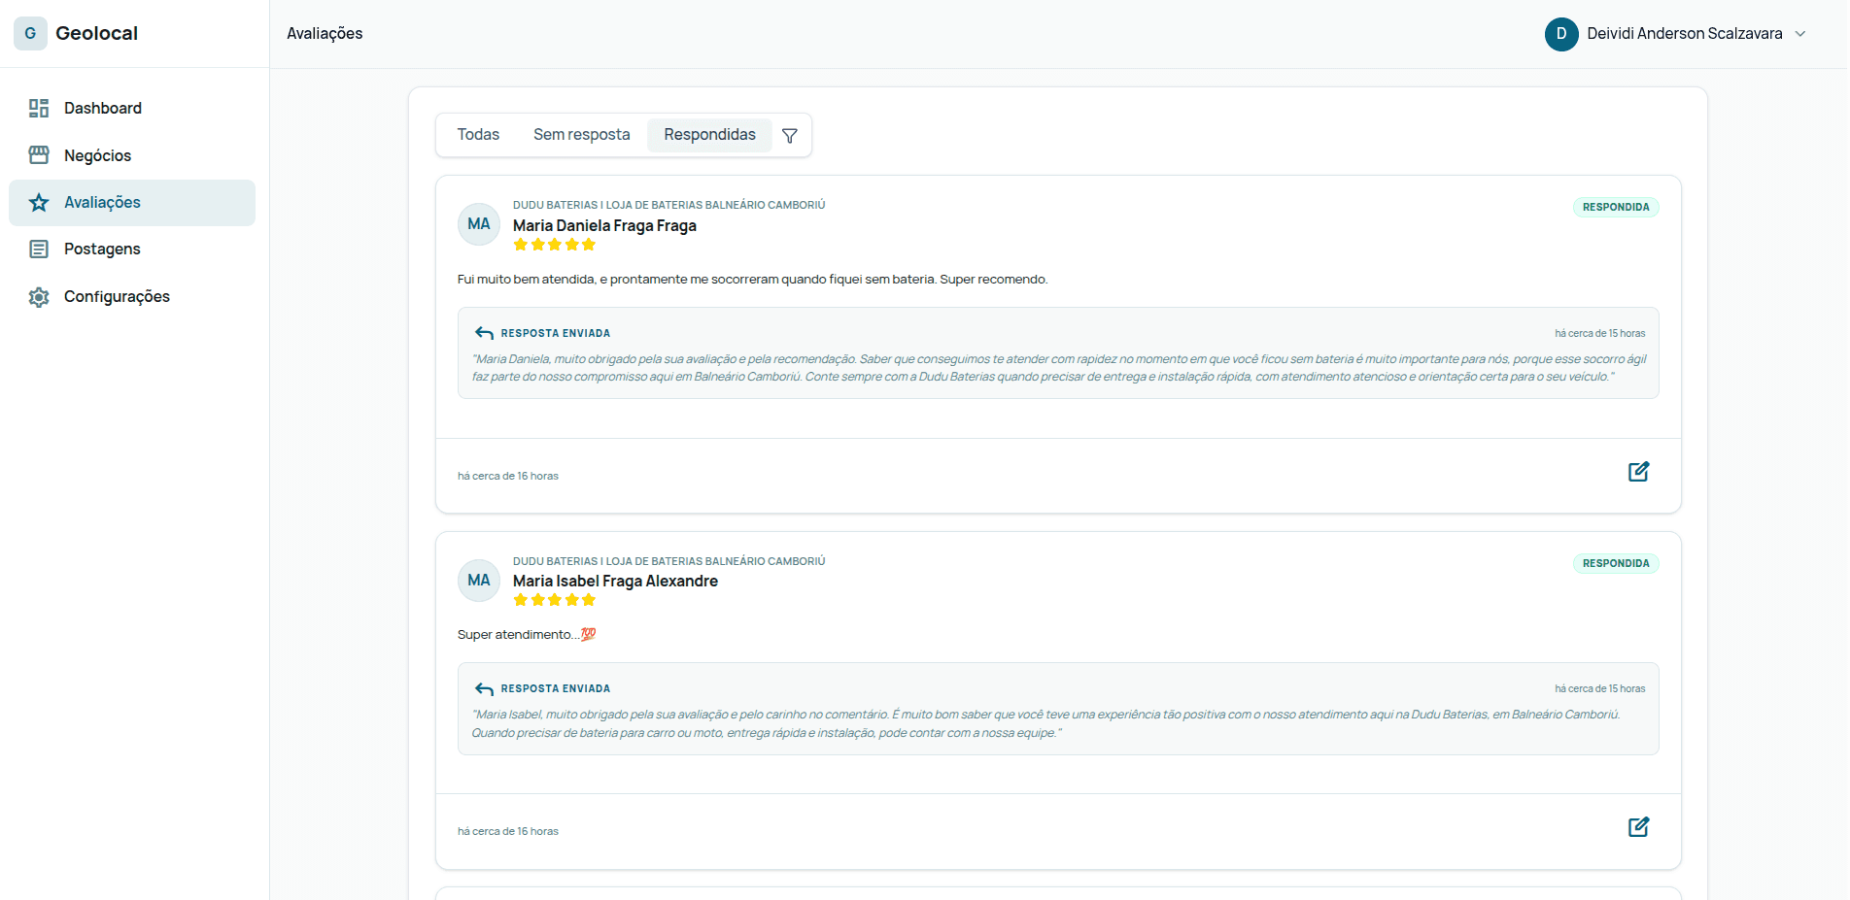Click review text "Fui muito bem atendida"

click(x=752, y=280)
